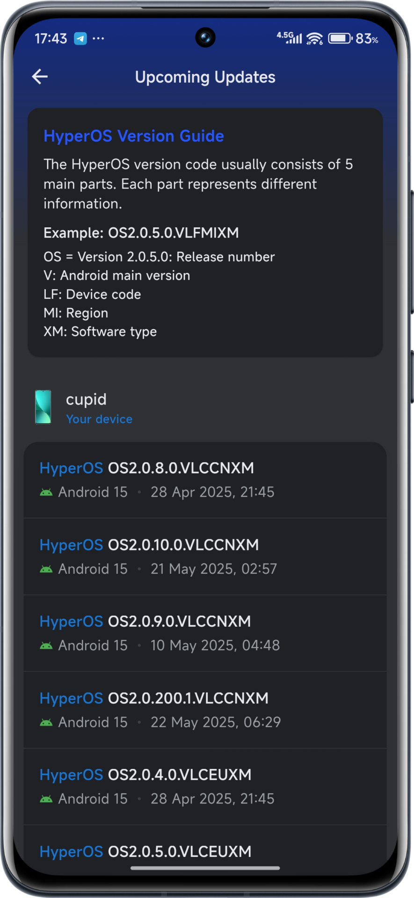Tap Android icon under OS2.0.200.1.VLCCNXM
This screenshot has height=898, width=414.
coord(46,722)
